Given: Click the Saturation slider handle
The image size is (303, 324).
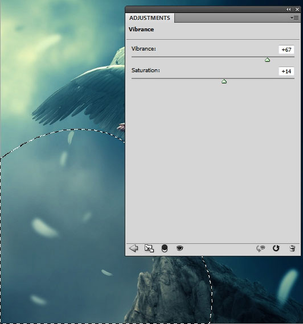Looking at the screenshot, I should [224, 81].
